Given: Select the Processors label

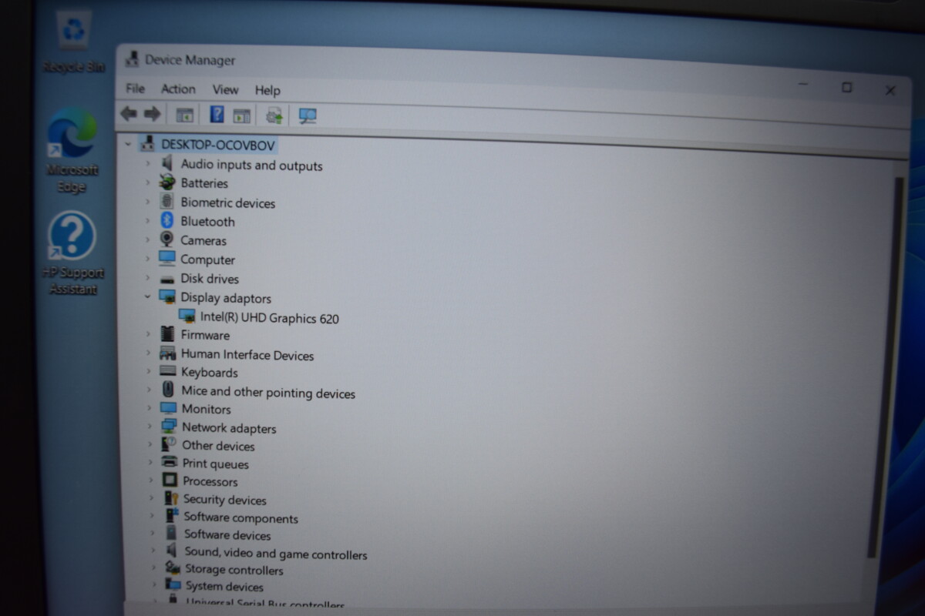Looking at the screenshot, I should [x=210, y=481].
